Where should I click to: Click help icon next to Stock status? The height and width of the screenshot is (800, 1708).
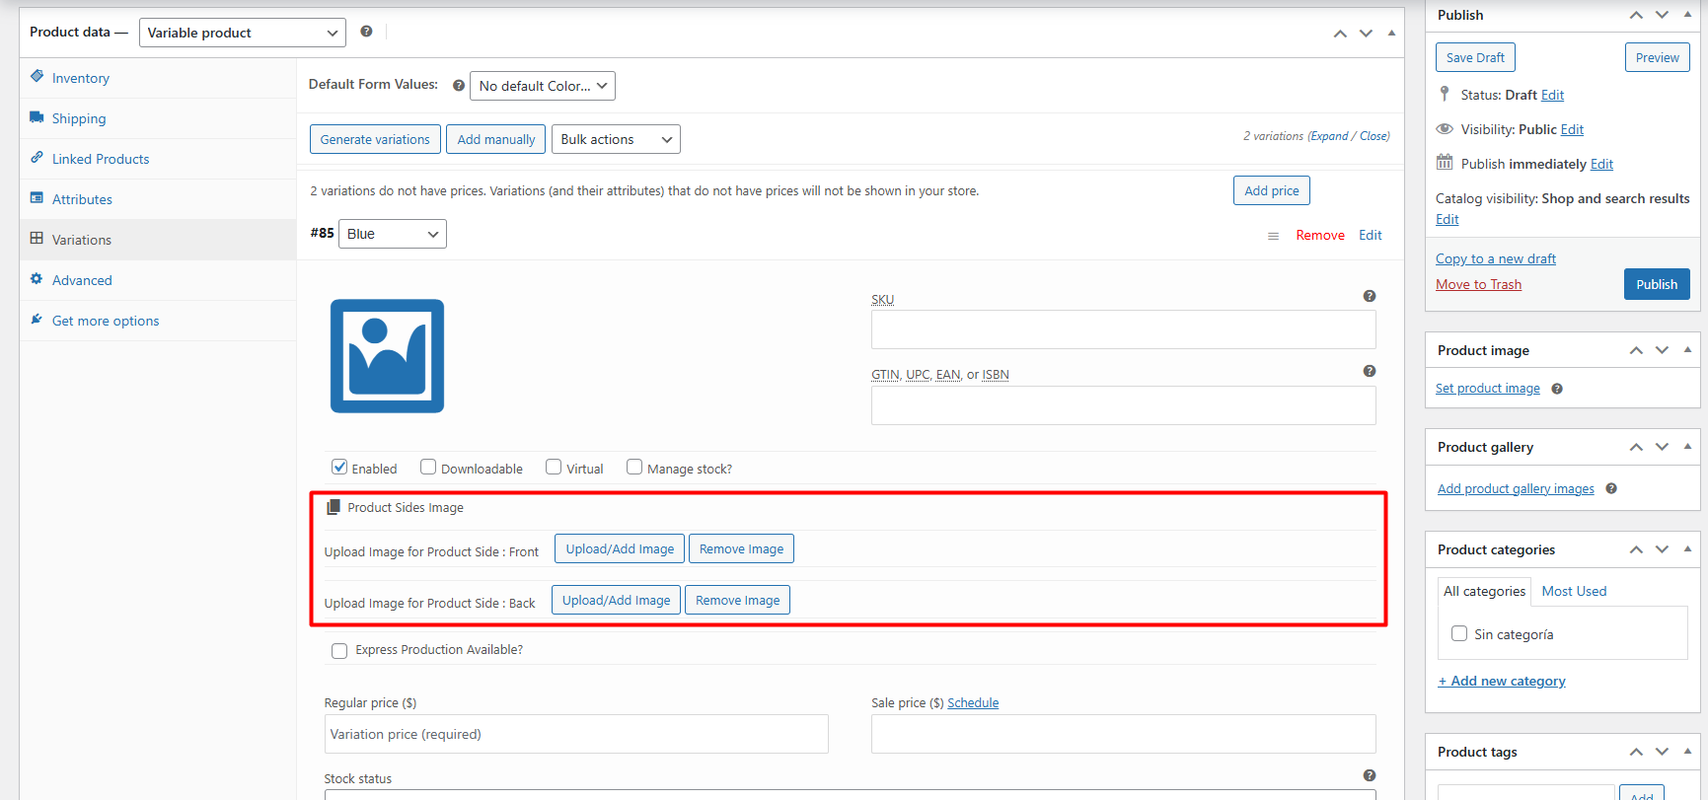[x=1369, y=775]
